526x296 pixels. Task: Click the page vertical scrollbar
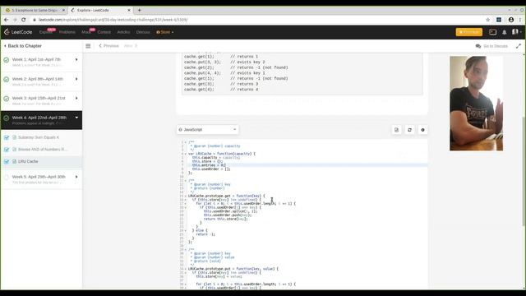[524, 171]
